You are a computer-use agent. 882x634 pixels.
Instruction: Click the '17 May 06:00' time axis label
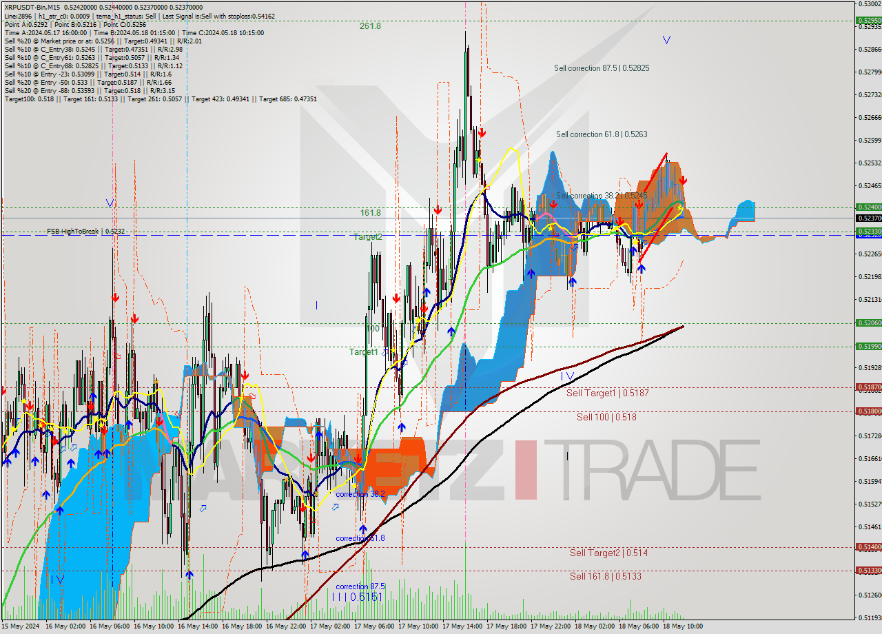pos(376,626)
